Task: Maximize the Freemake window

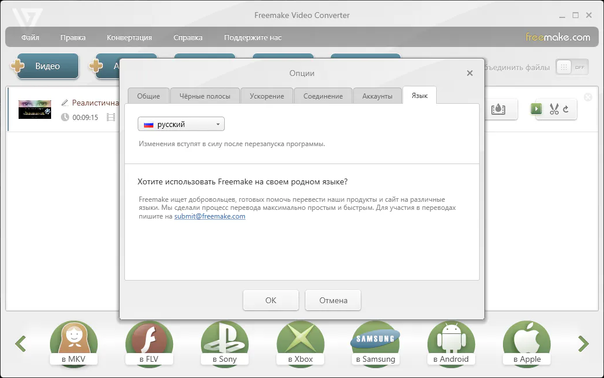Action: (x=576, y=16)
